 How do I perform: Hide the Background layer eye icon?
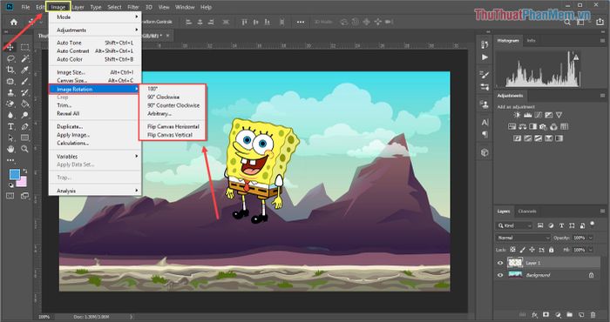click(500, 275)
